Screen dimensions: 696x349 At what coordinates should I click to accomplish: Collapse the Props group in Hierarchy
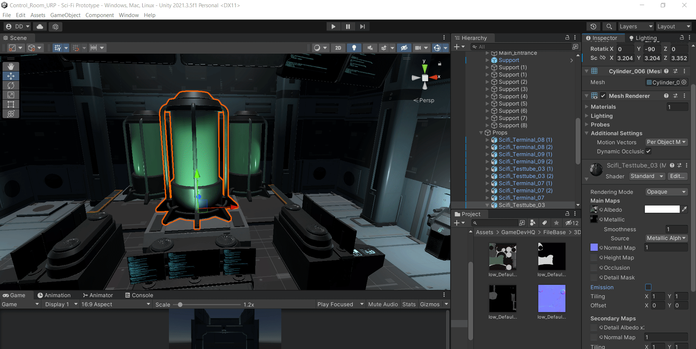(481, 133)
